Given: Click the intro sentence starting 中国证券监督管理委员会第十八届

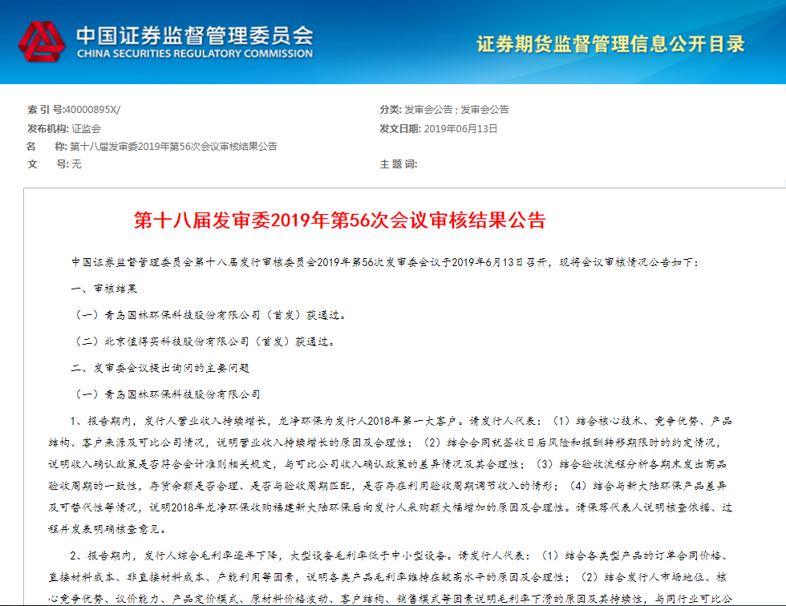Looking at the screenshot, I should 385,262.
